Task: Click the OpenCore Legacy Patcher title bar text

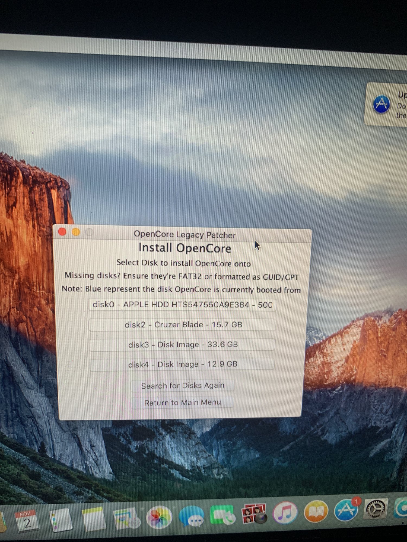Action: 185,235
